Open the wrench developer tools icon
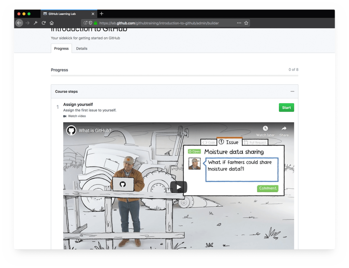The image size is (349, 268). tap(35, 23)
